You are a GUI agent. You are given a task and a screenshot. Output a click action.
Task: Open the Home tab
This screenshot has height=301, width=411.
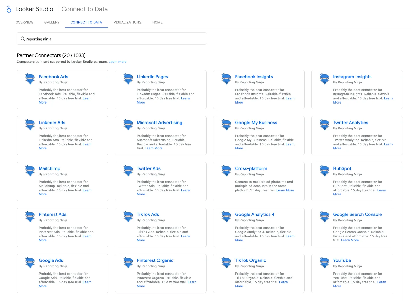157,22
